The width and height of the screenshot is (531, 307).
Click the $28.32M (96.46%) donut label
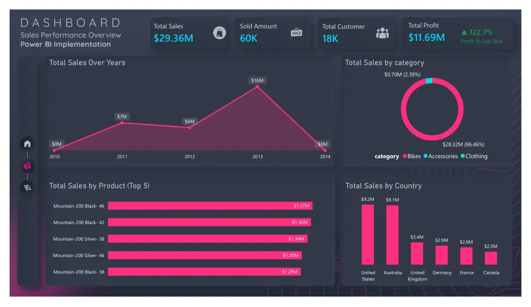(463, 144)
